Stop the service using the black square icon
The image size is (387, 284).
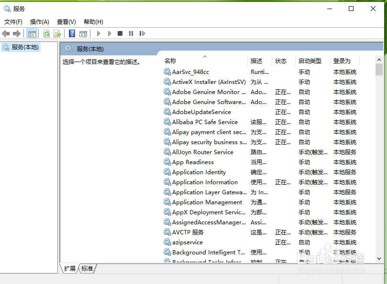pyautogui.click(x=120, y=33)
